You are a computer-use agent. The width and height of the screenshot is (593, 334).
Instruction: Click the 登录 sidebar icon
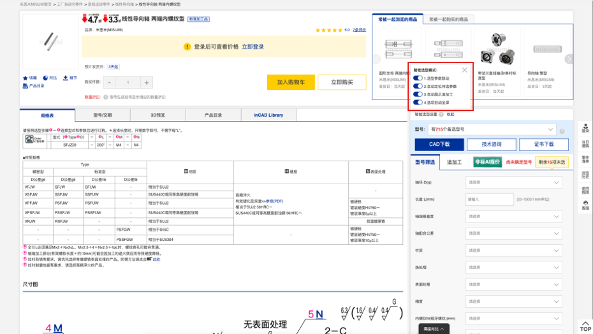(x=585, y=129)
